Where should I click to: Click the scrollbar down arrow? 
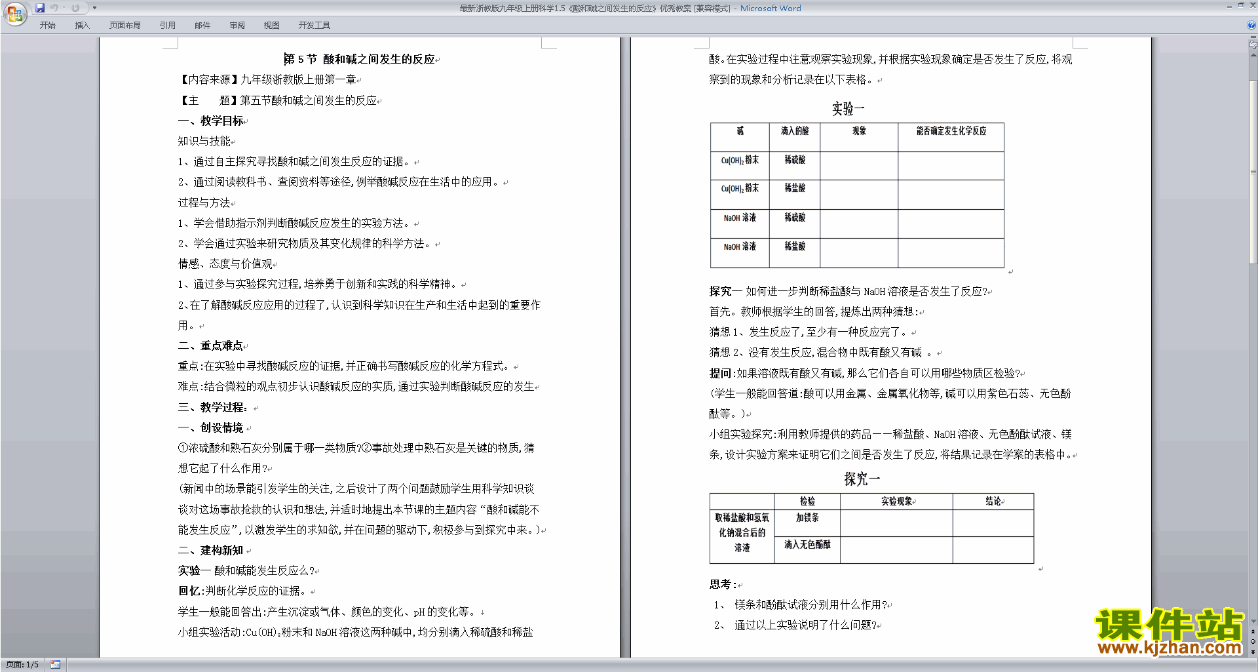pyautogui.click(x=1253, y=622)
